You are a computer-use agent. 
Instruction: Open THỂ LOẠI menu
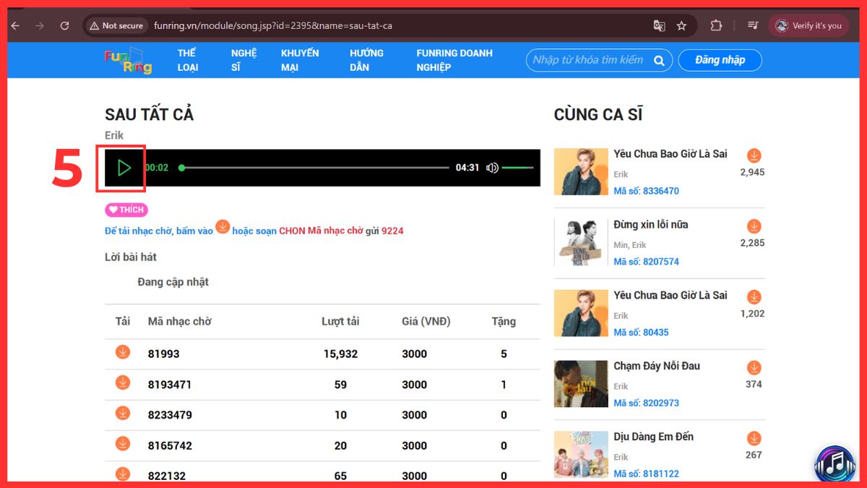(x=188, y=60)
